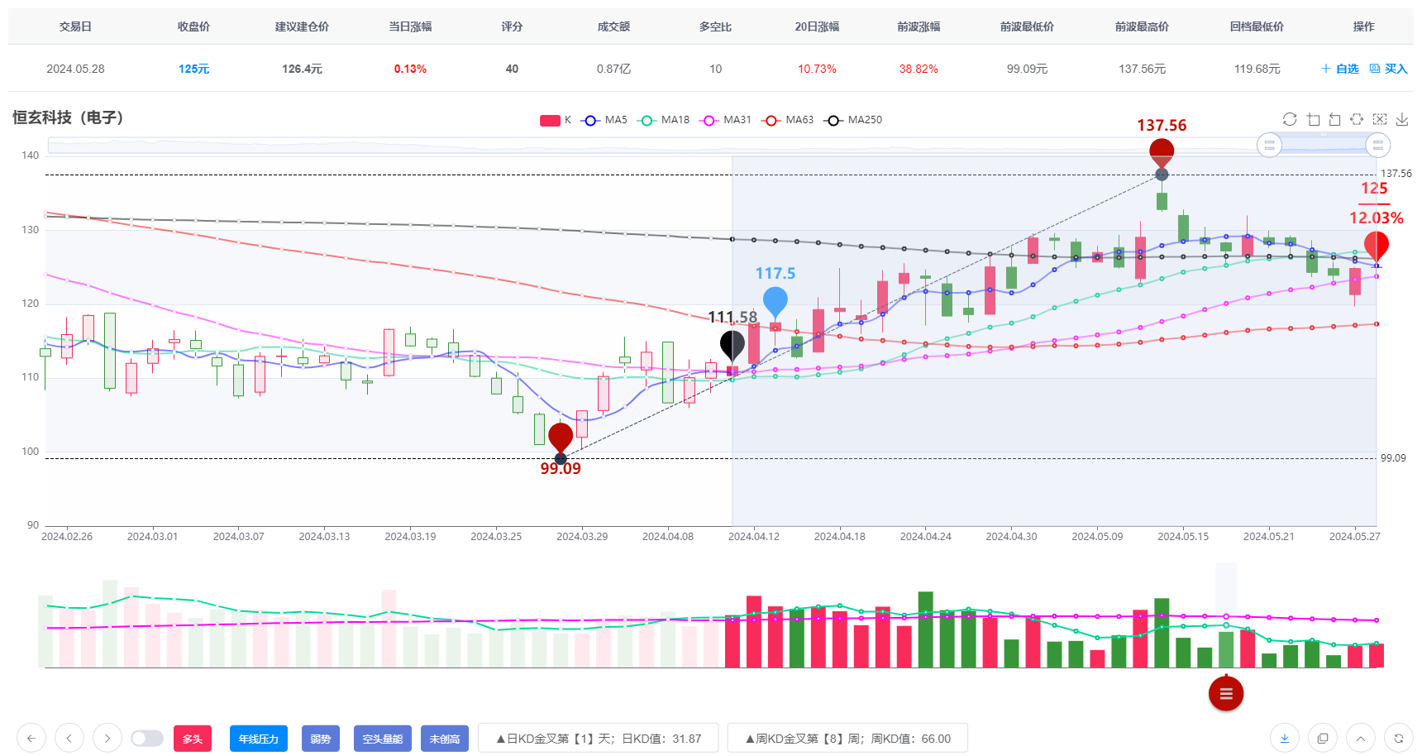Click the 当日涨幅 column header
The height and width of the screenshot is (756, 1422).
(x=410, y=26)
